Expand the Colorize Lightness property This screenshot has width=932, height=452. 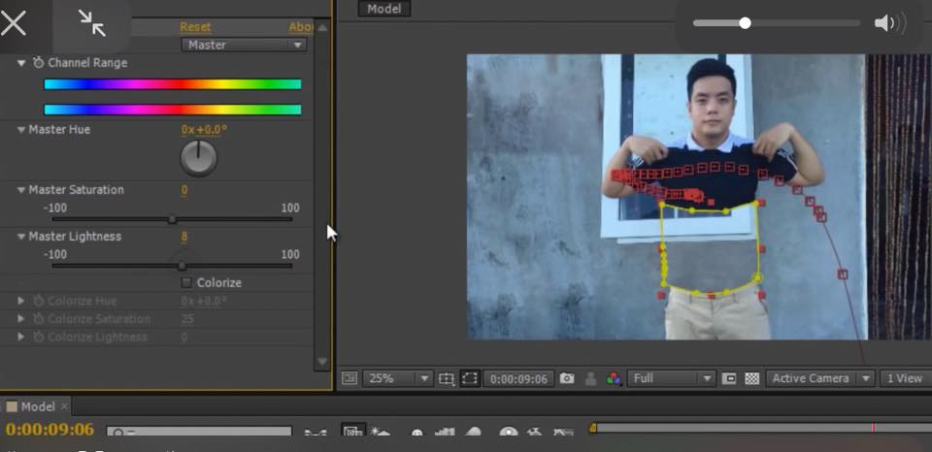point(21,337)
